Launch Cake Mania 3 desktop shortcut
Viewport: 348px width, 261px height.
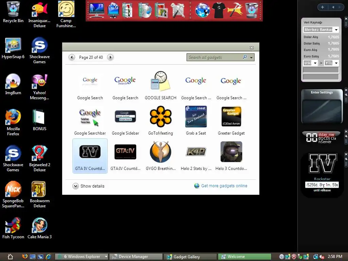39,228
